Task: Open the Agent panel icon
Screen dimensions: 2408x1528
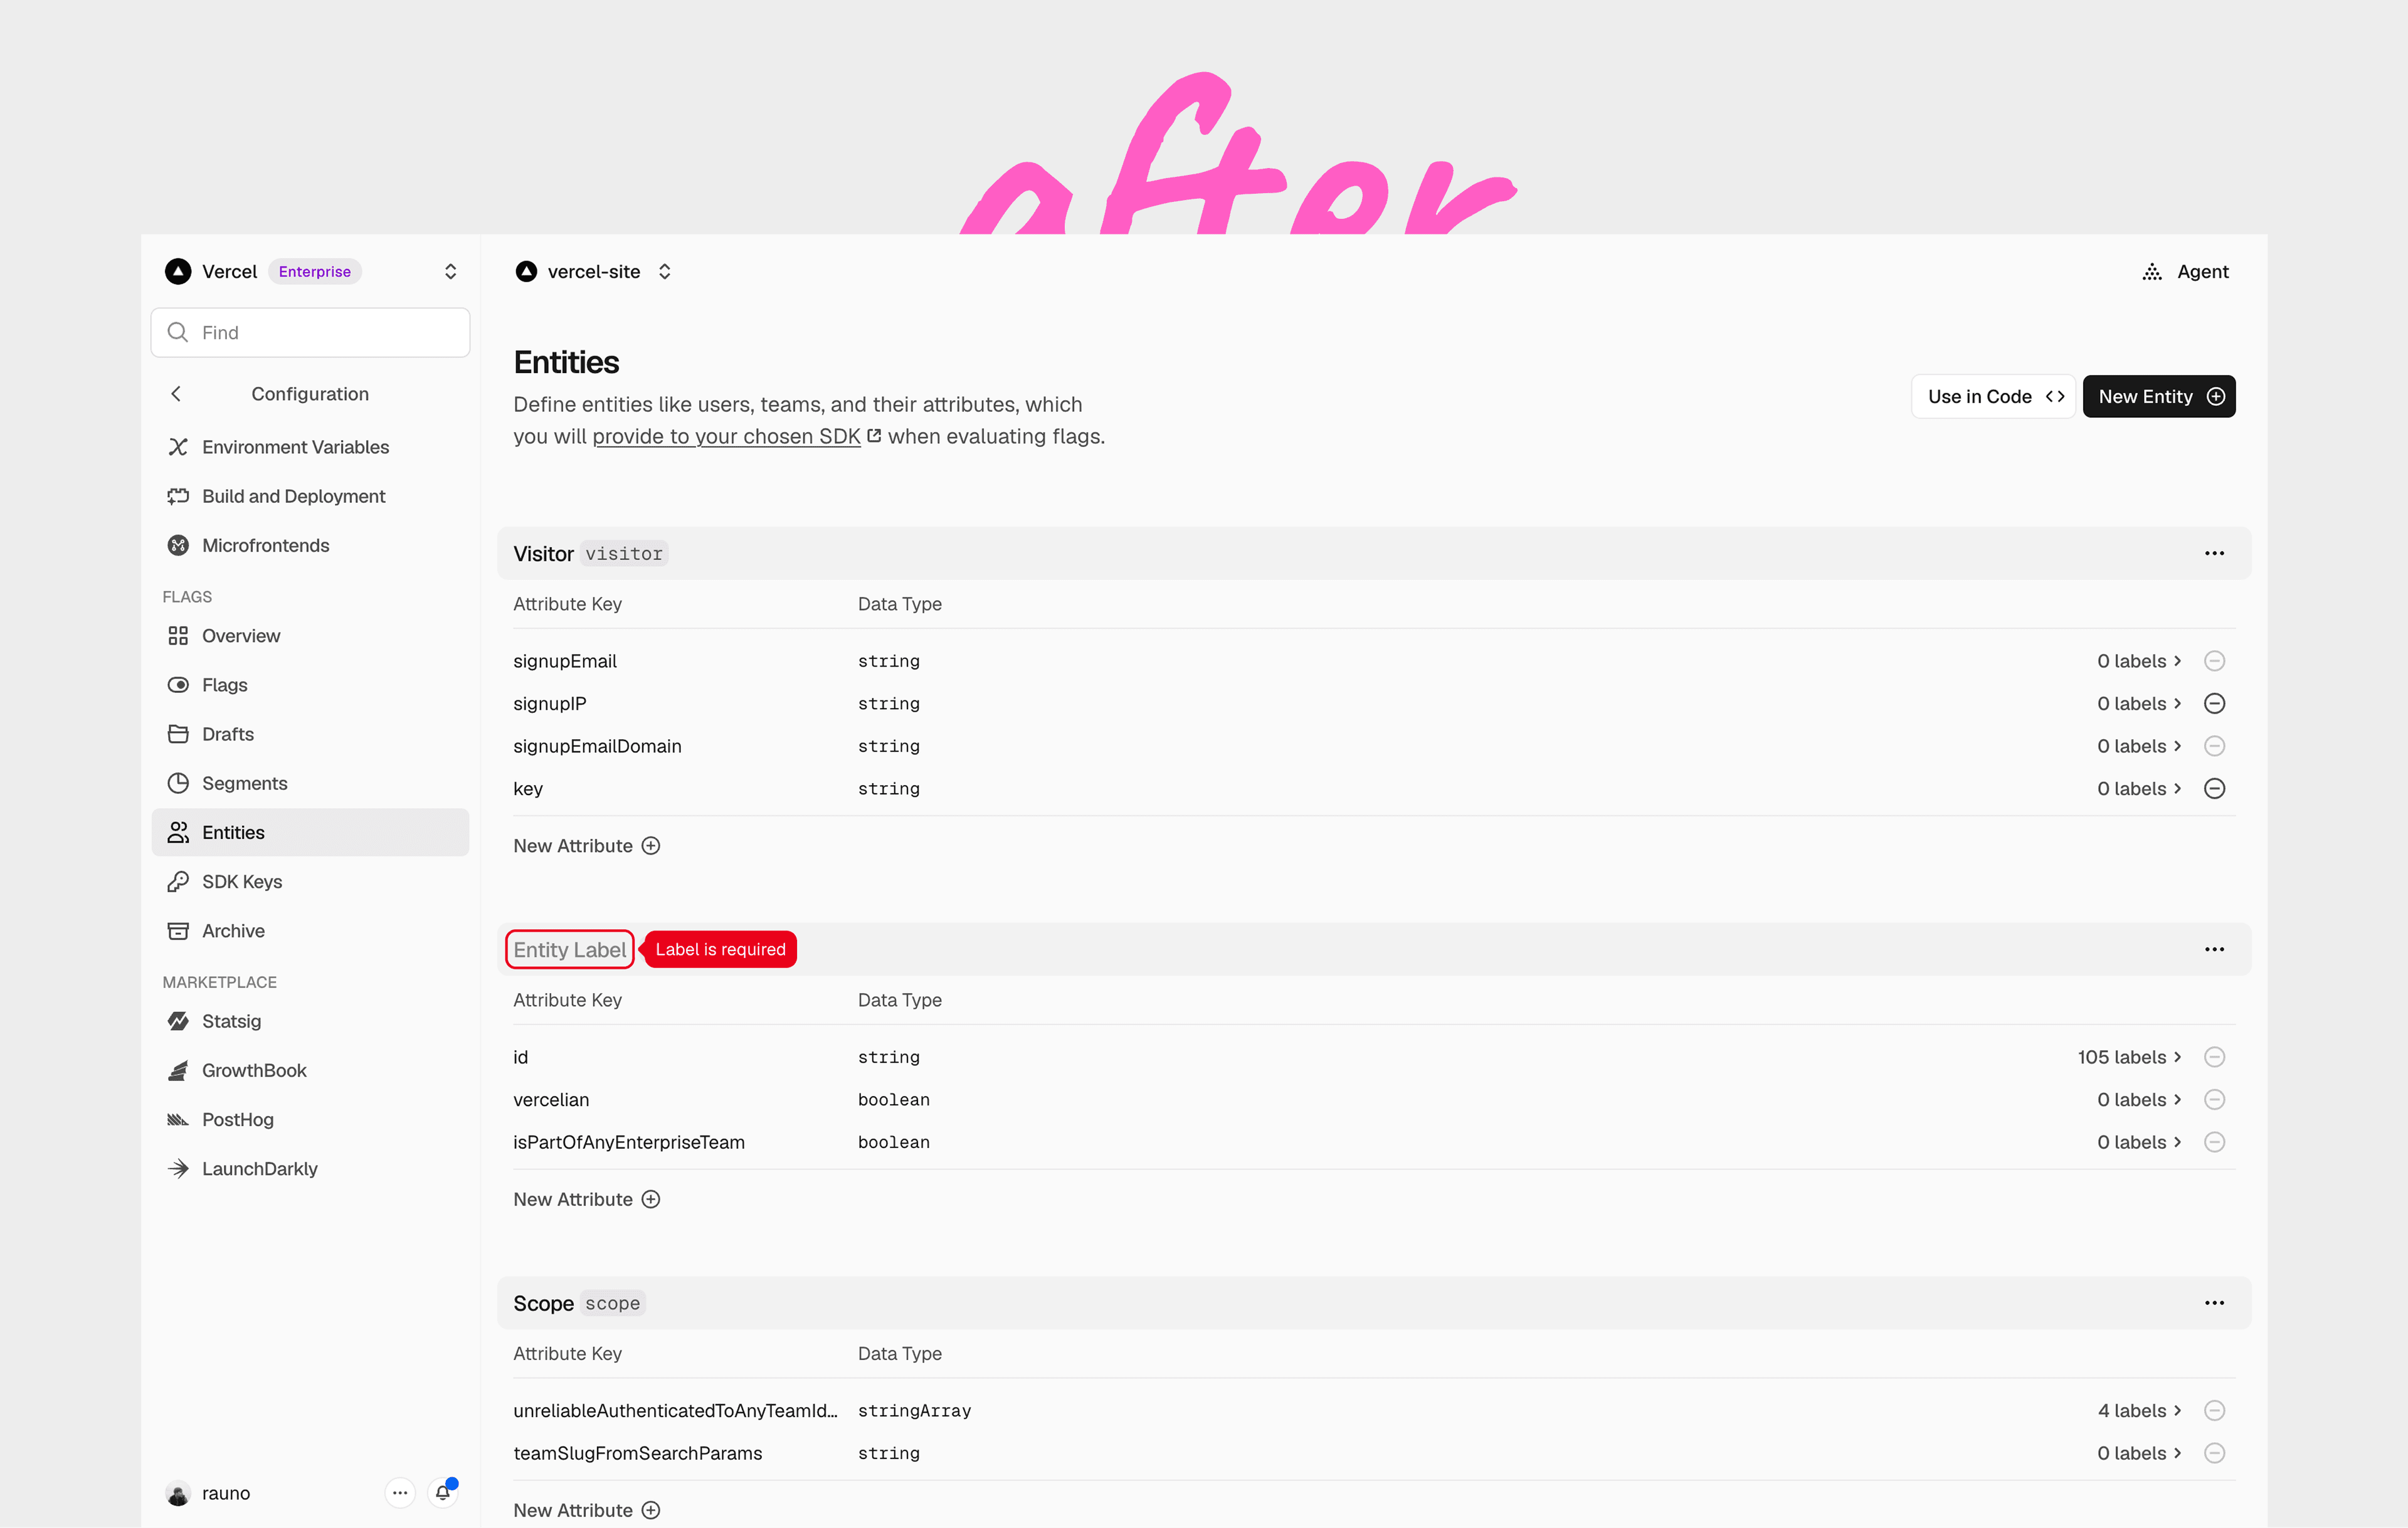Action: tap(2152, 272)
